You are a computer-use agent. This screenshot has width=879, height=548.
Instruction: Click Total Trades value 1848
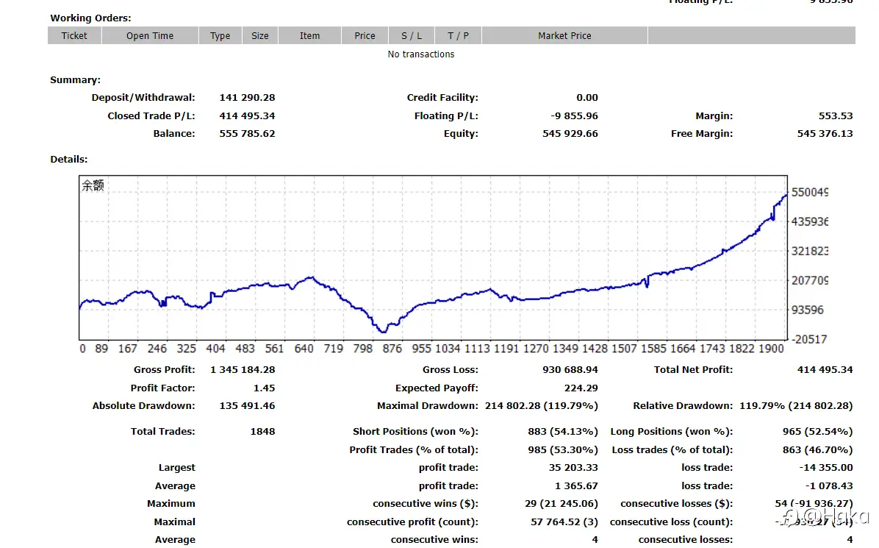tap(262, 432)
